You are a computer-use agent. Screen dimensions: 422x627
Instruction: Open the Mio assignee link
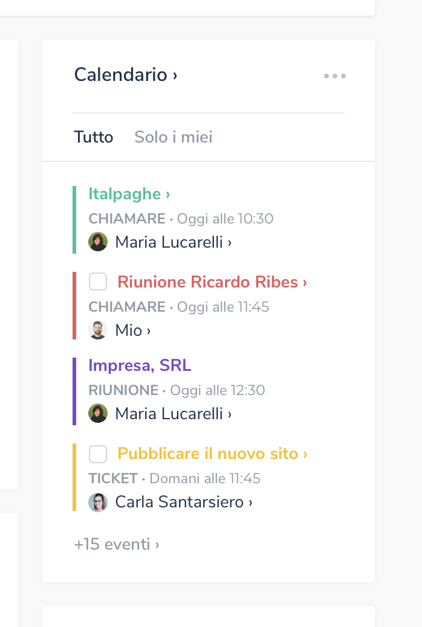click(132, 330)
